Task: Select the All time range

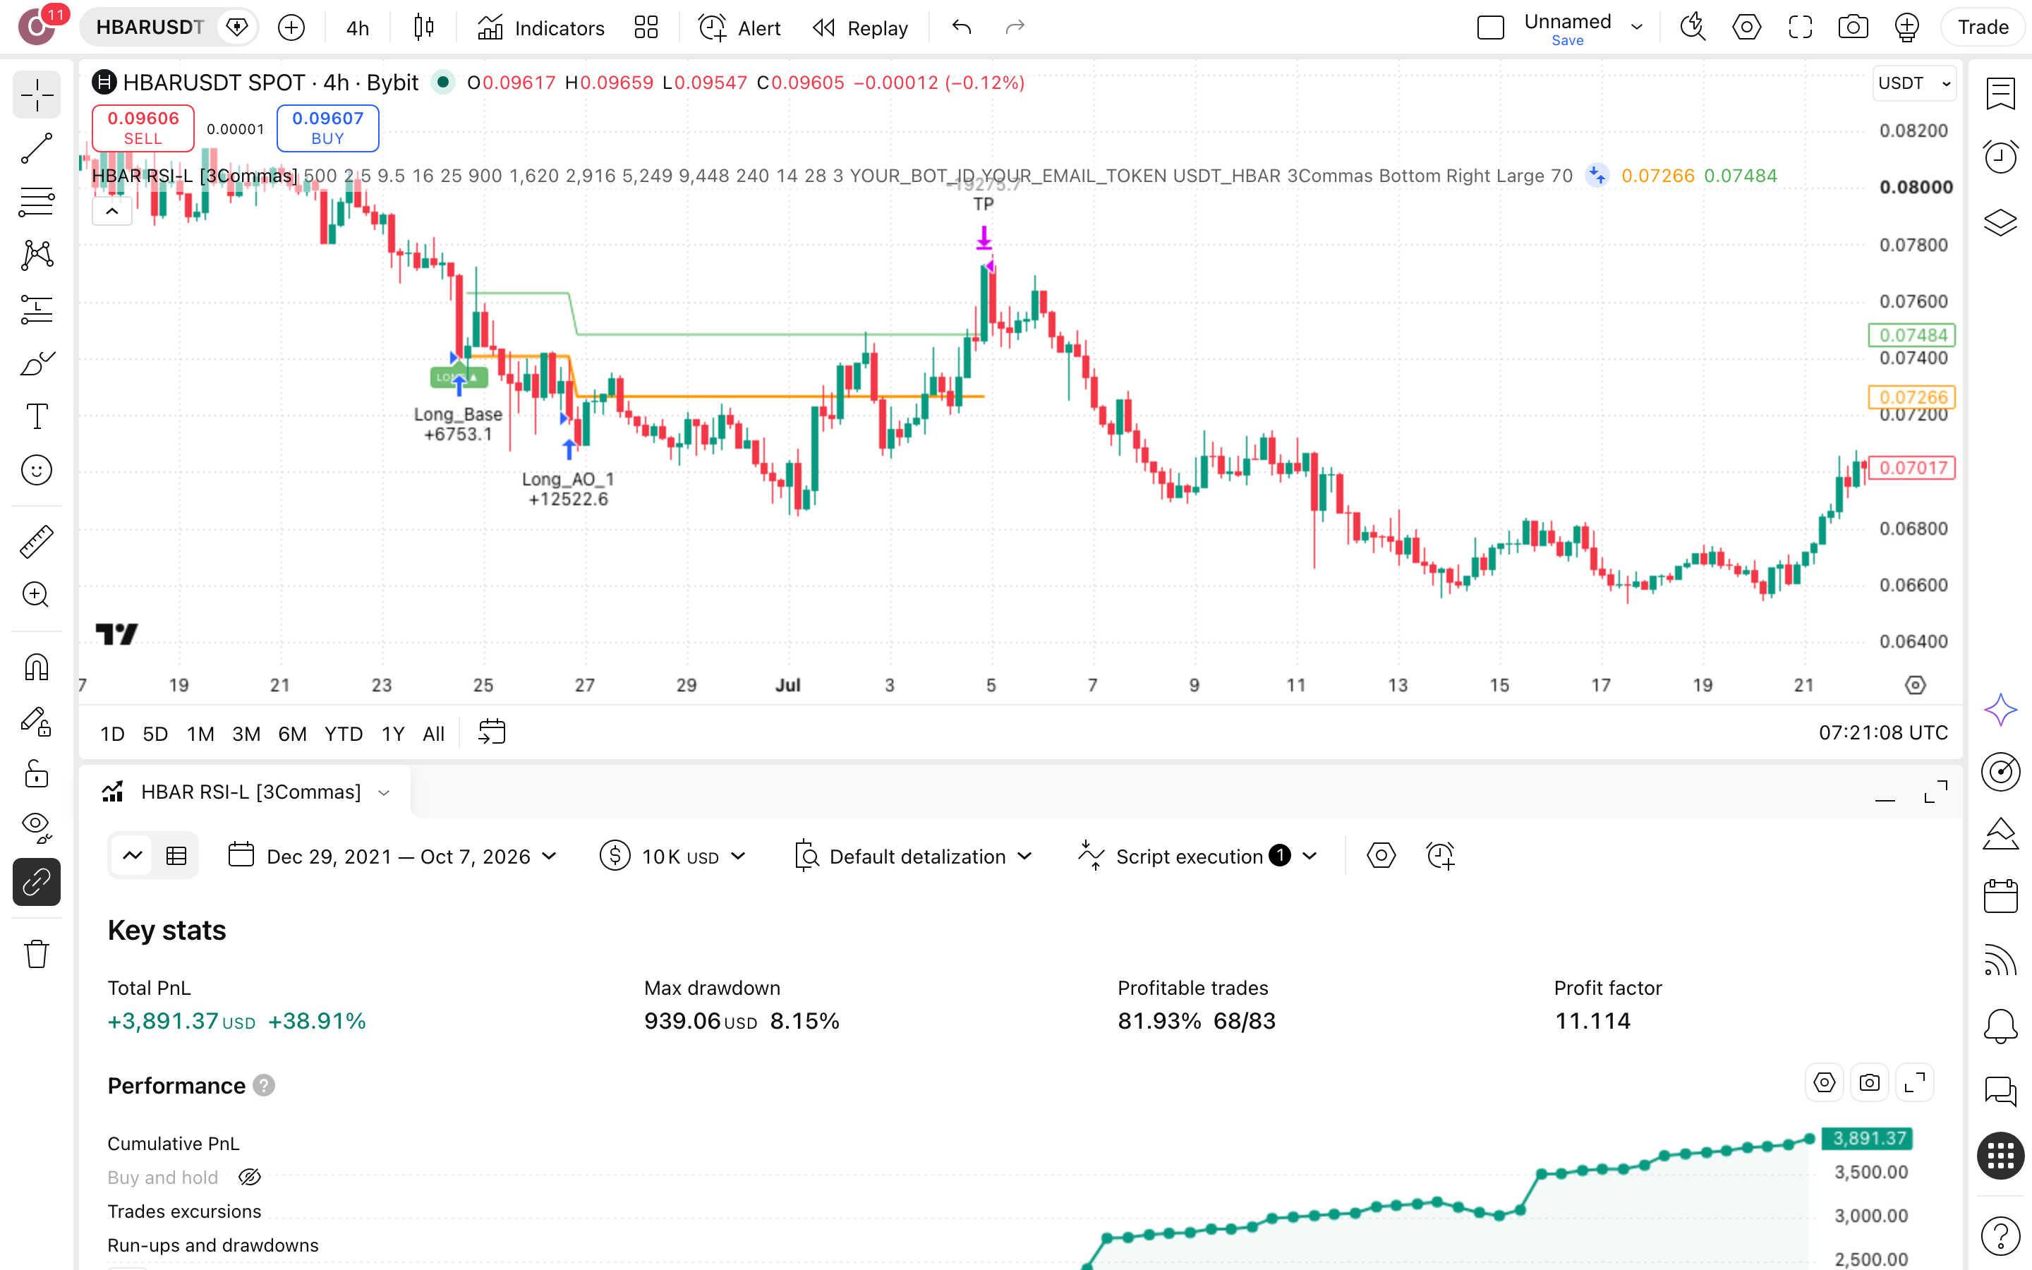Action: (433, 733)
